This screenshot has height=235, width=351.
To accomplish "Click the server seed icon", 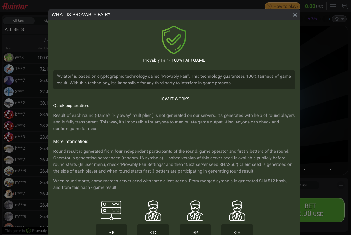I will tap(111, 210).
